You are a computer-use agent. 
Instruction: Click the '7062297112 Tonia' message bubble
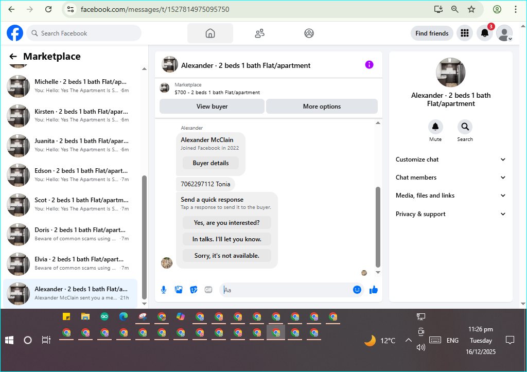pos(205,184)
